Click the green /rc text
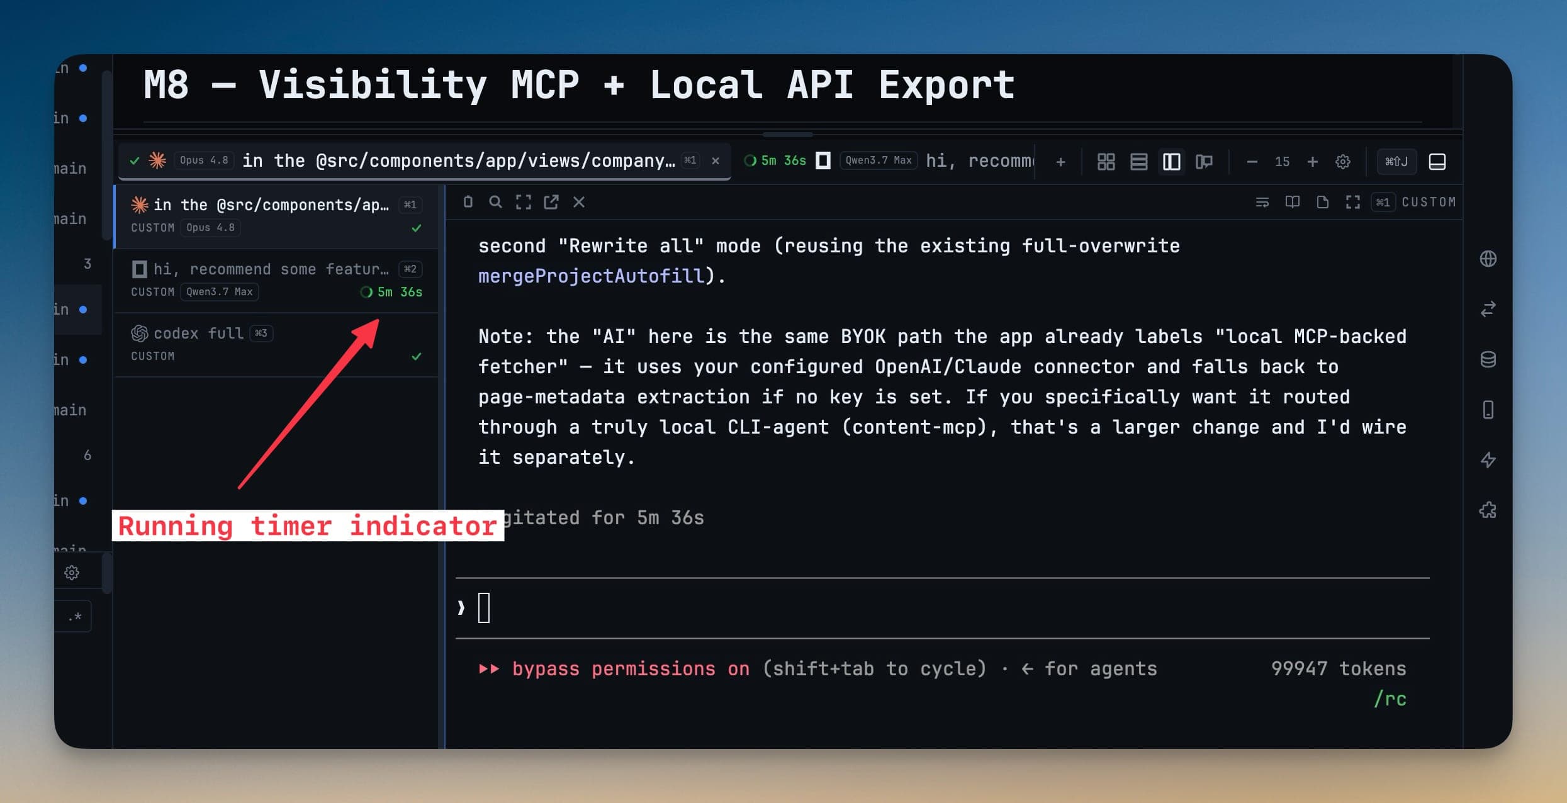The image size is (1567, 803). pyautogui.click(x=1390, y=699)
